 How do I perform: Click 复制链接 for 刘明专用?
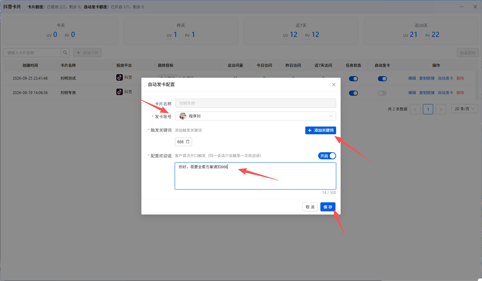click(x=427, y=92)
